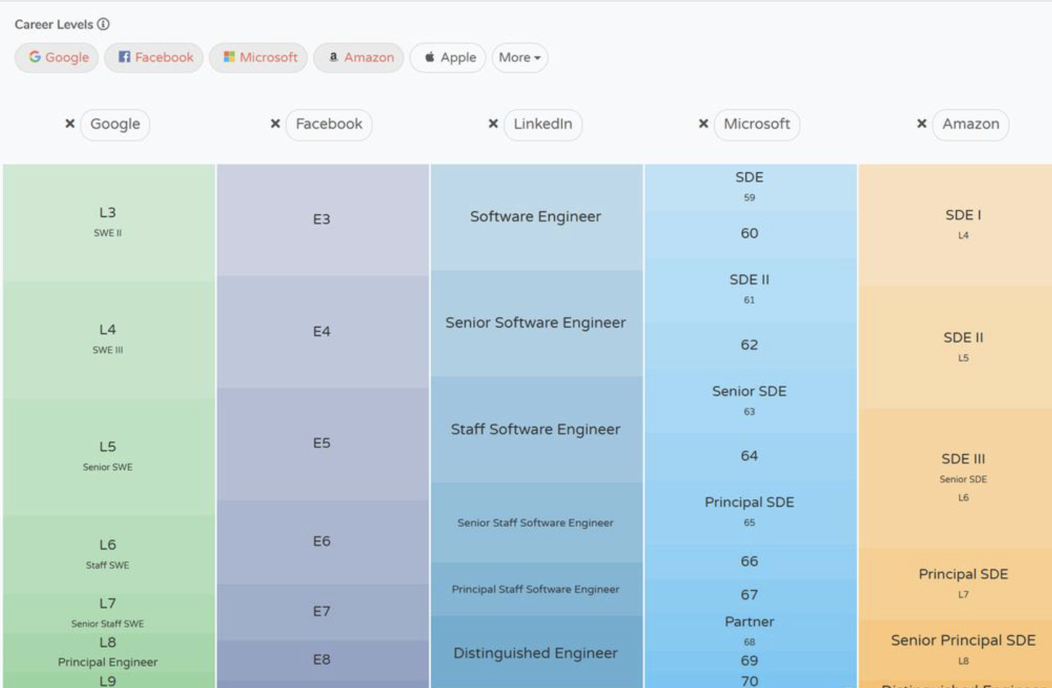1052x688 pixels.
Task: Click Microsoft Principal SDE 65 level
Action: 750,511
